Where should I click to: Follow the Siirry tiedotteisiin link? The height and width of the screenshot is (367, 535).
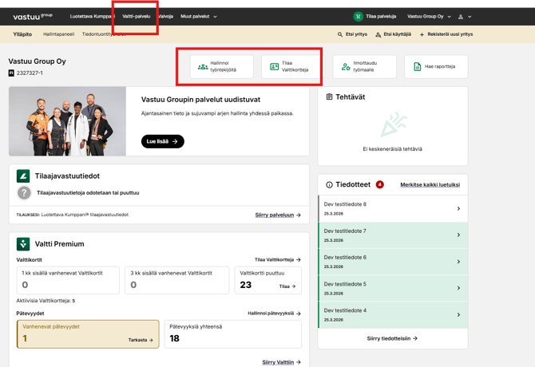pos(392,338)
